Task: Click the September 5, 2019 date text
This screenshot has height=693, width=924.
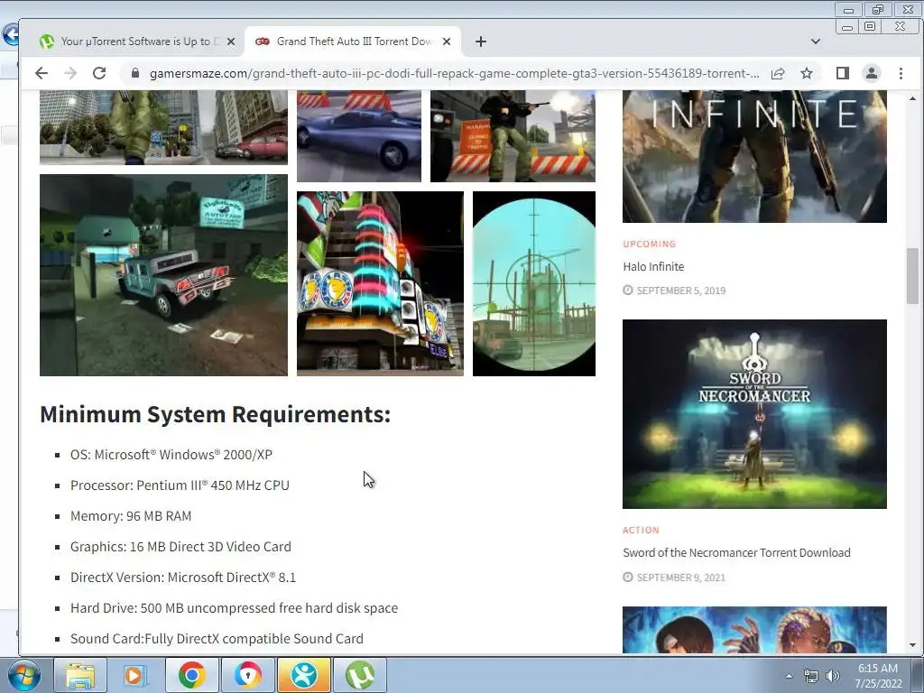Action: 681,291
